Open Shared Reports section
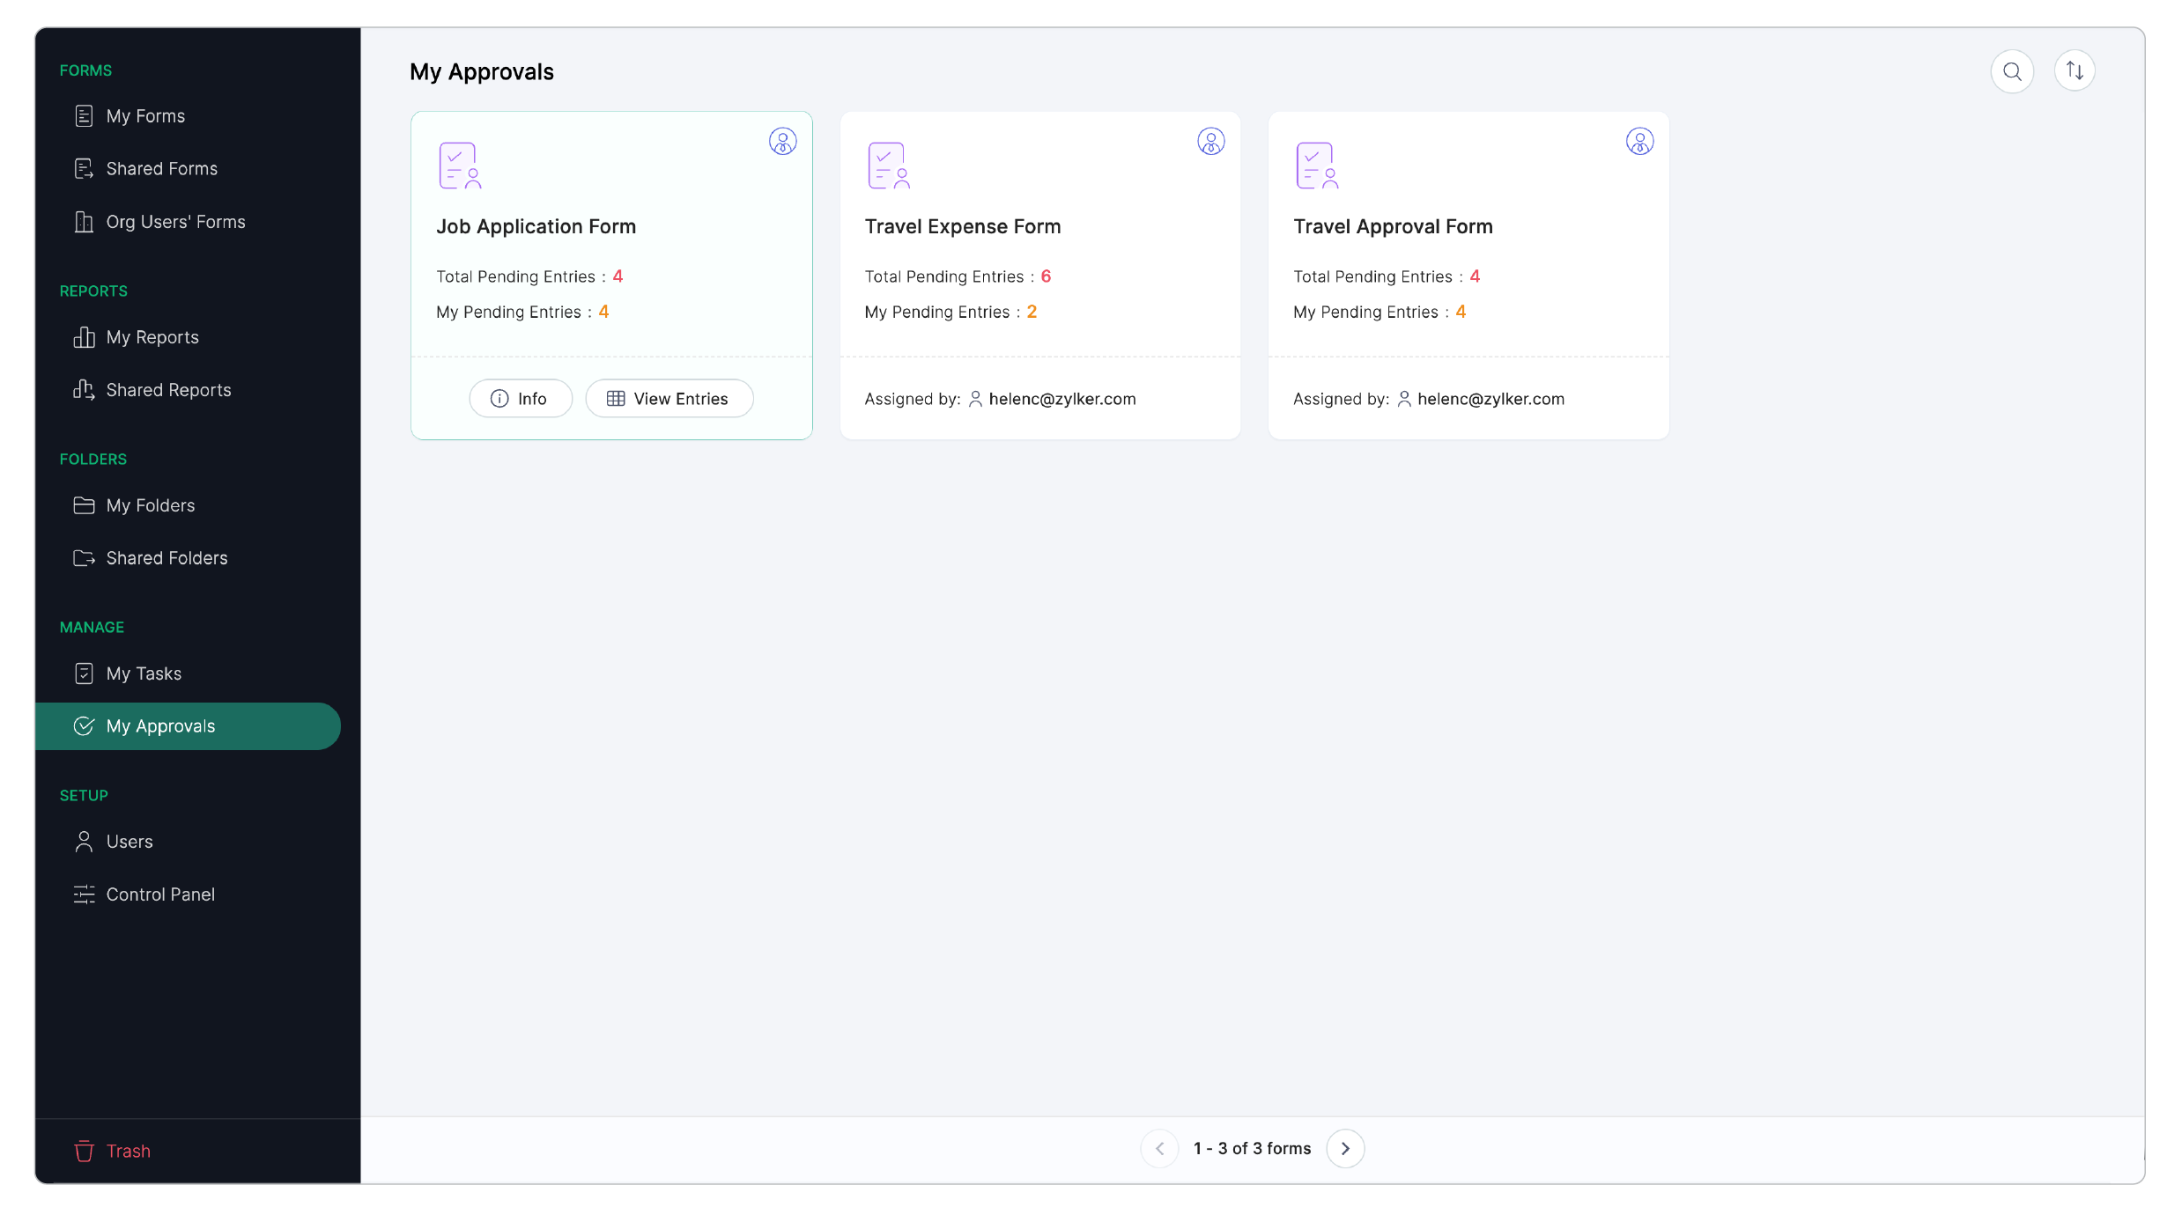Viewport: 2182px width, 1222px height. (167, 390)
